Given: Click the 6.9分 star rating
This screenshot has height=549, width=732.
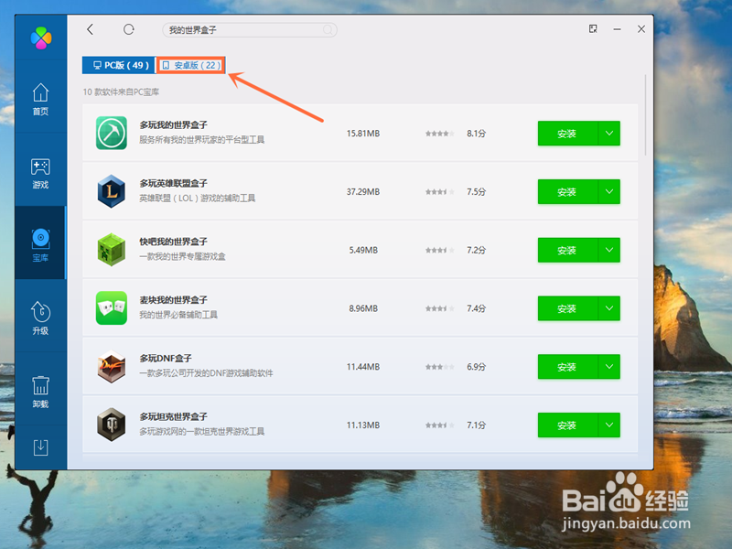Looking at the screenshot, I should click(439, 367).
